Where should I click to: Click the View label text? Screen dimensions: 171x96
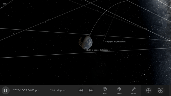click(x=119, y=94)
